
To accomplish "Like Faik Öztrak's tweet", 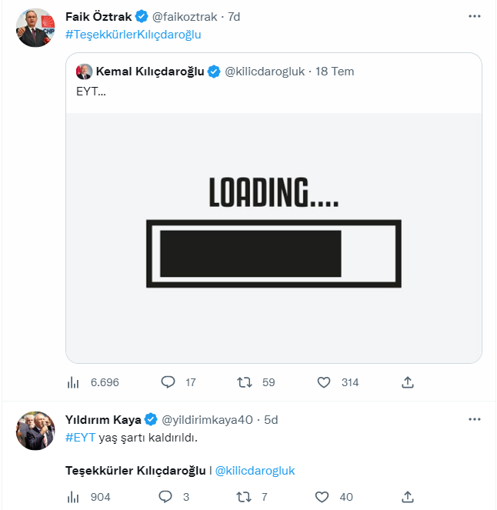I will (x=324, y=382).
